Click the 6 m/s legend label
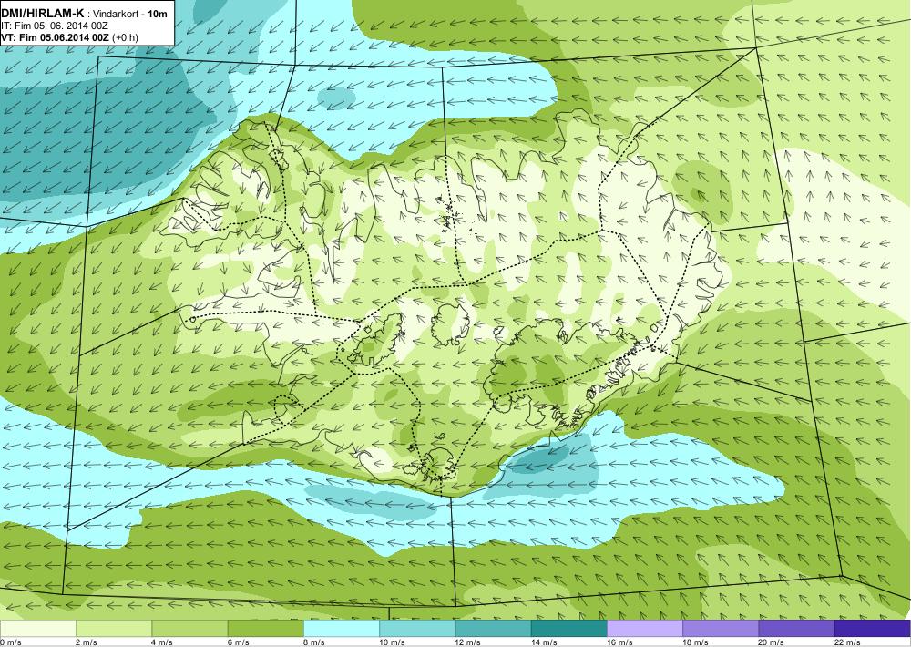This screenshot has height=647, width=911. pyautogui.click(x=238, y=642)
